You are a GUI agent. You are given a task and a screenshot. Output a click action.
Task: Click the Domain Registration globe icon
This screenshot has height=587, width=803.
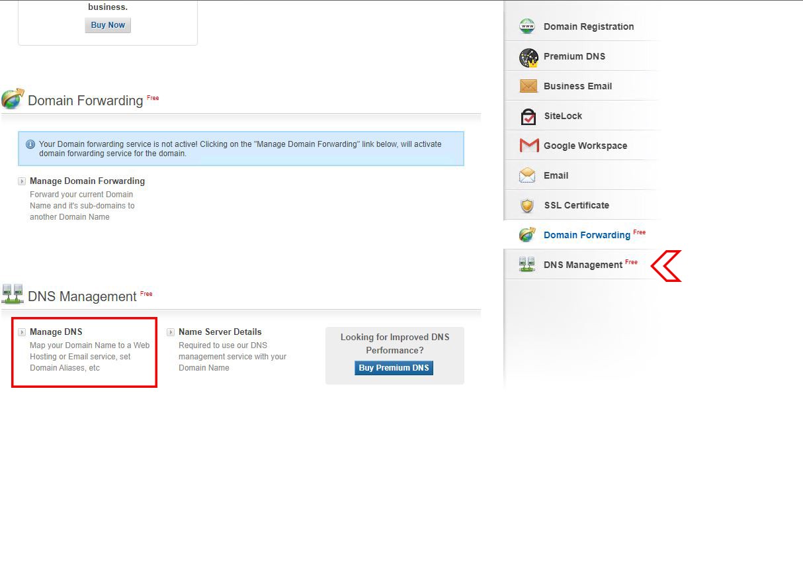click(x=527, y=26)
